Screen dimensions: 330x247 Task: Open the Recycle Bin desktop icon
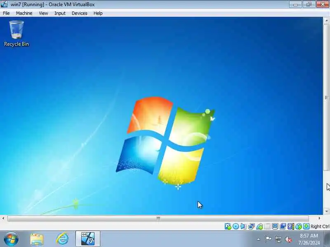click(x=16, y=34)
